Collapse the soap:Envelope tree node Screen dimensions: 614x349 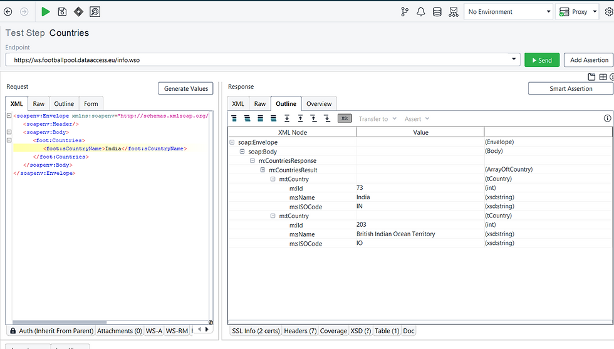[x=232, y=142]
